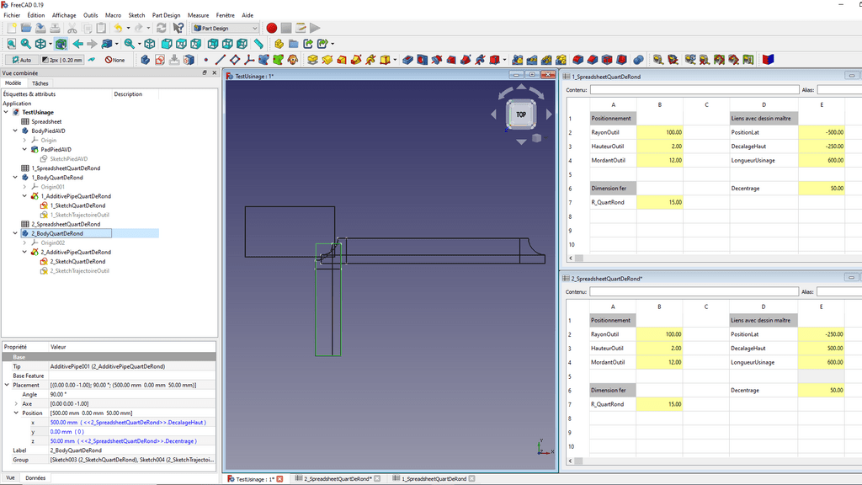Viewport: 862px width, 485px height.
Task: Select 1_SketchQuartDeRond in the tree
Action: [77, 205]
